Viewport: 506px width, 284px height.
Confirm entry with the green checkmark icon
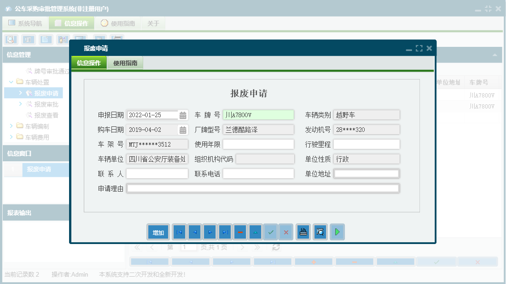(x=271, y=232)
